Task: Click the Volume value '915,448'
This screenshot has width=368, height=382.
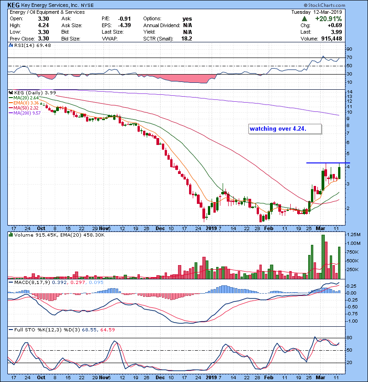Action: 332,39
